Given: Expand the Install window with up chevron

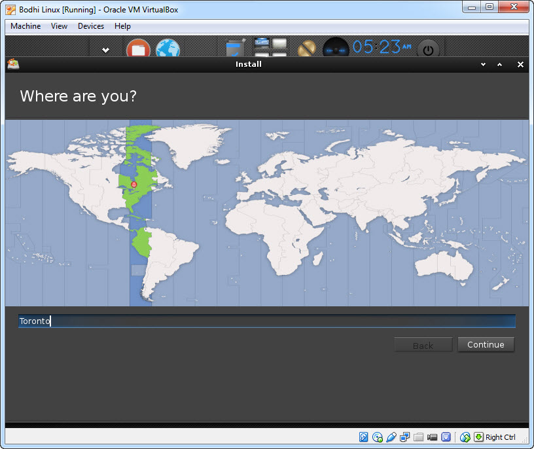Looking at the screenshot, I should 499,64.
